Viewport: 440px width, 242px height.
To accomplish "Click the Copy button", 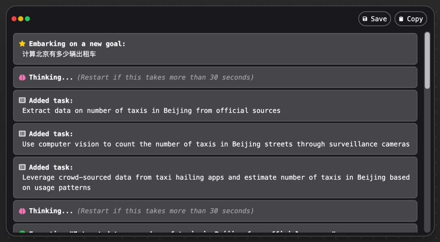I will click(x=411, y=19).
